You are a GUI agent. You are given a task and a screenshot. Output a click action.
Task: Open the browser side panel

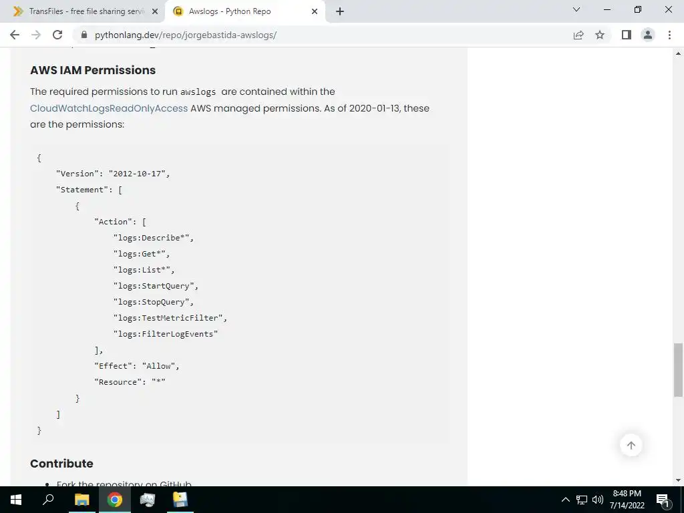click(627, 35)
